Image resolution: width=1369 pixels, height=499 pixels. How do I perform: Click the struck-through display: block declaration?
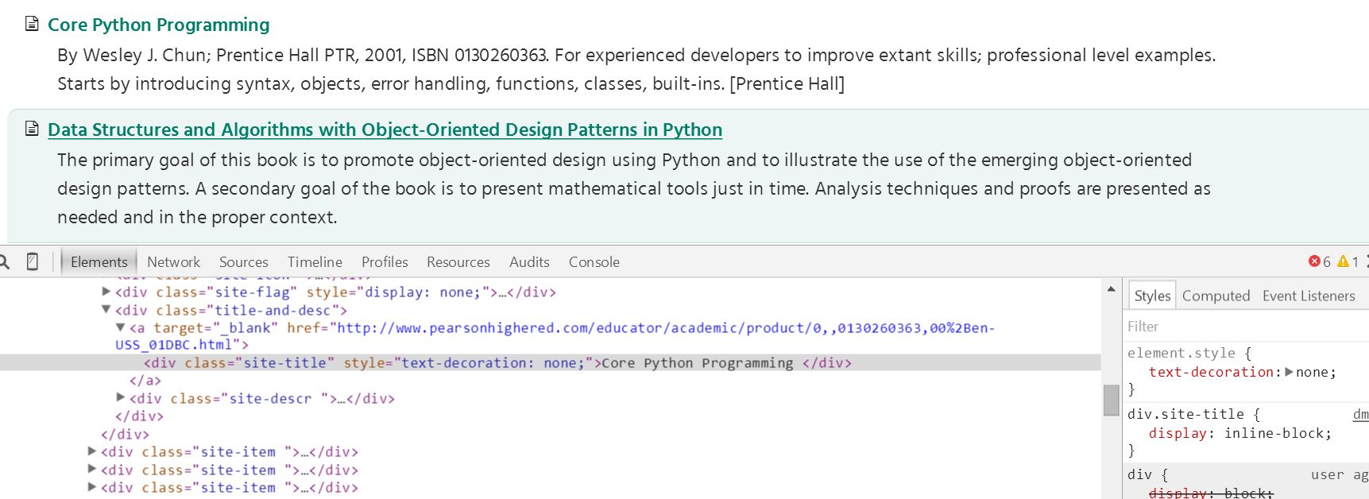click(1211, 493)
